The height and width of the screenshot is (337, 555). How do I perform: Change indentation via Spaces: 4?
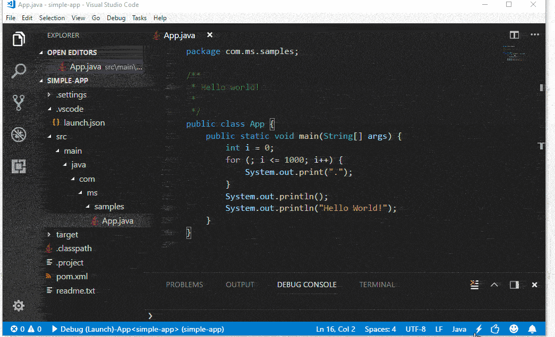380,329
